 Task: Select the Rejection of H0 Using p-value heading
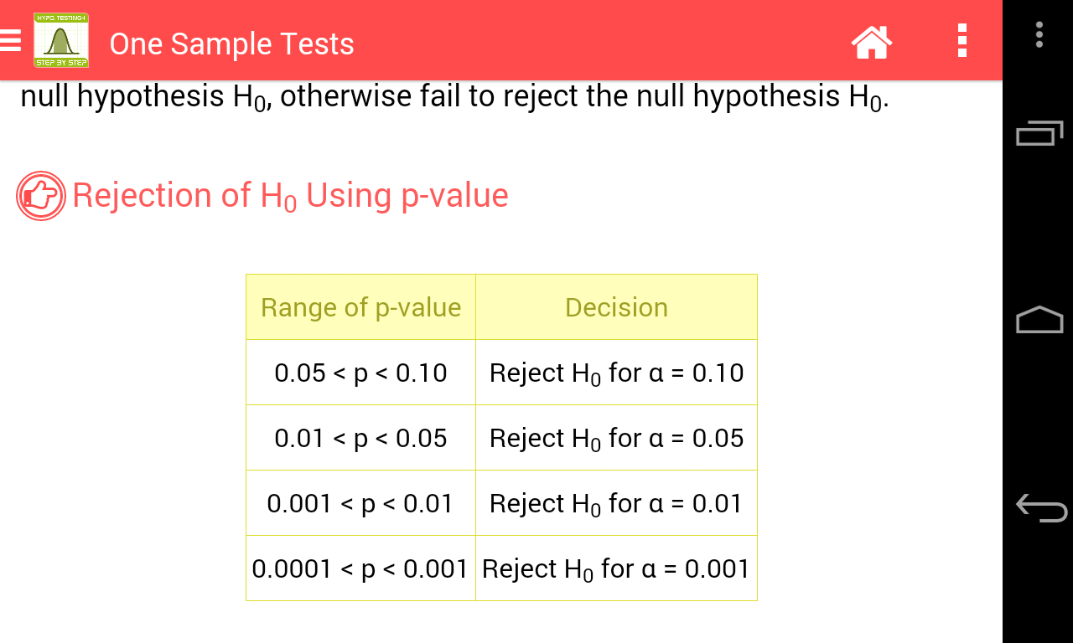290,196
